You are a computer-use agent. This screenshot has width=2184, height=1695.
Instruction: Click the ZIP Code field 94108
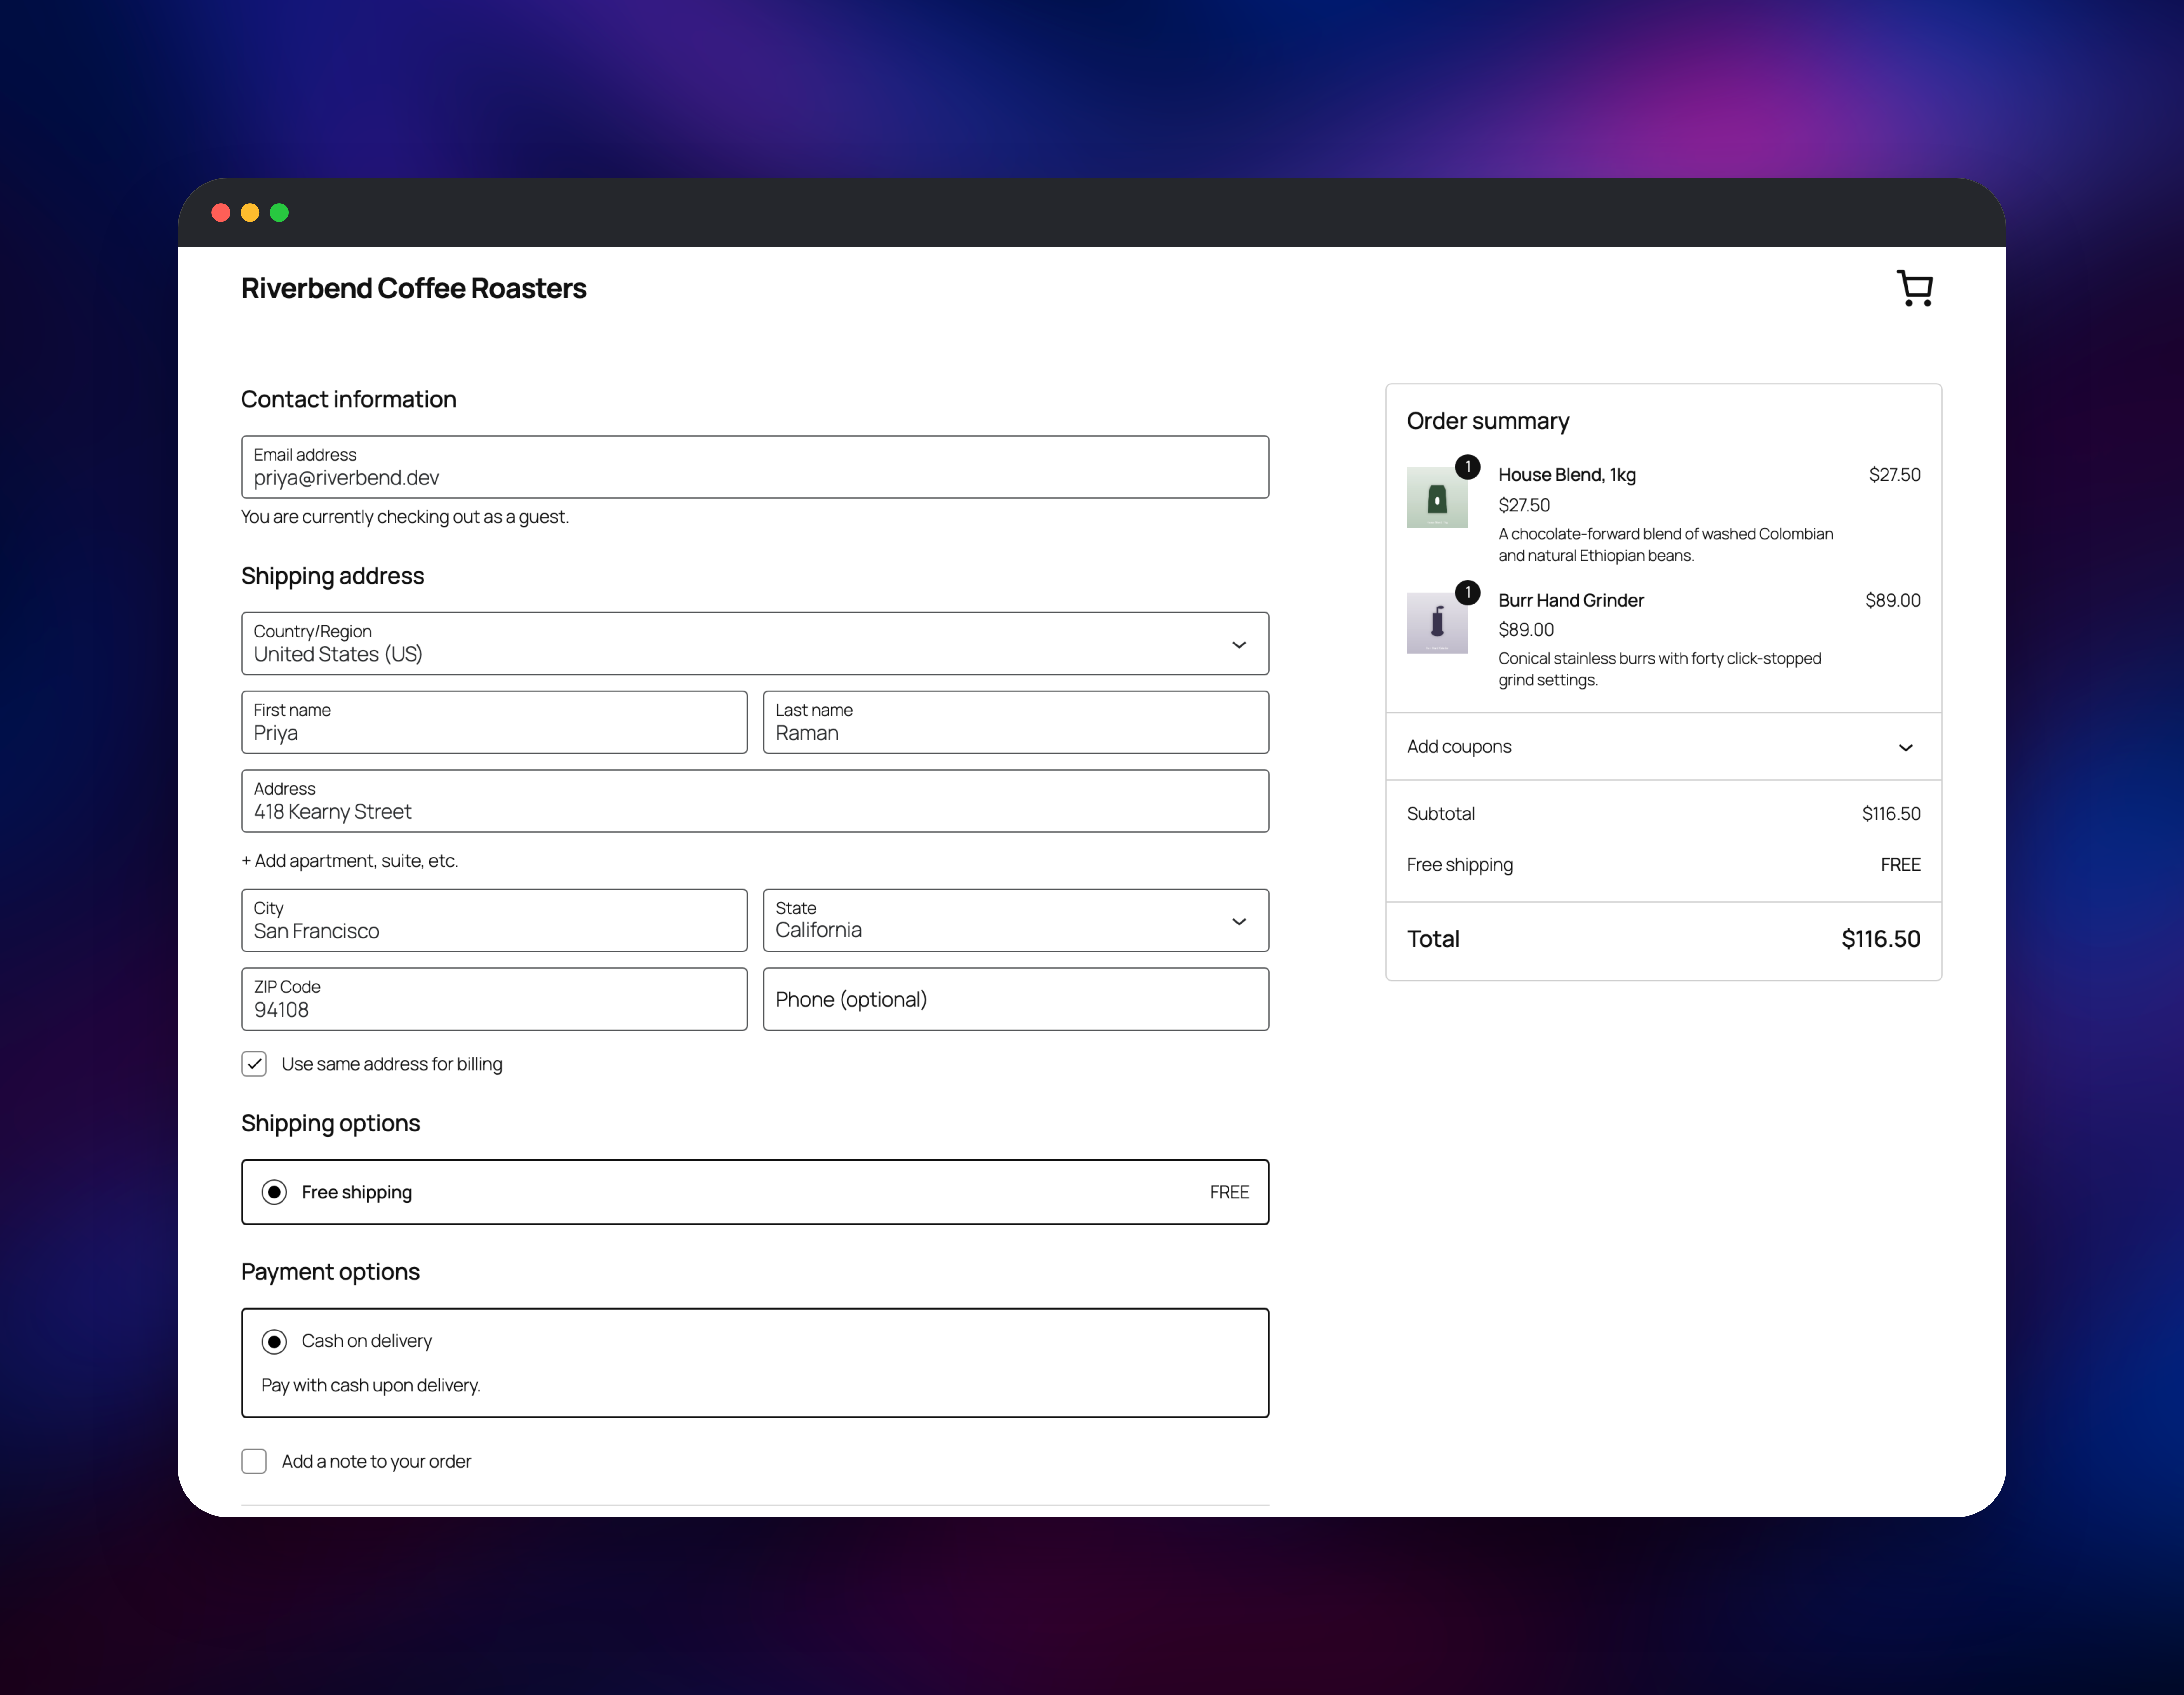[x=494, y=999]
